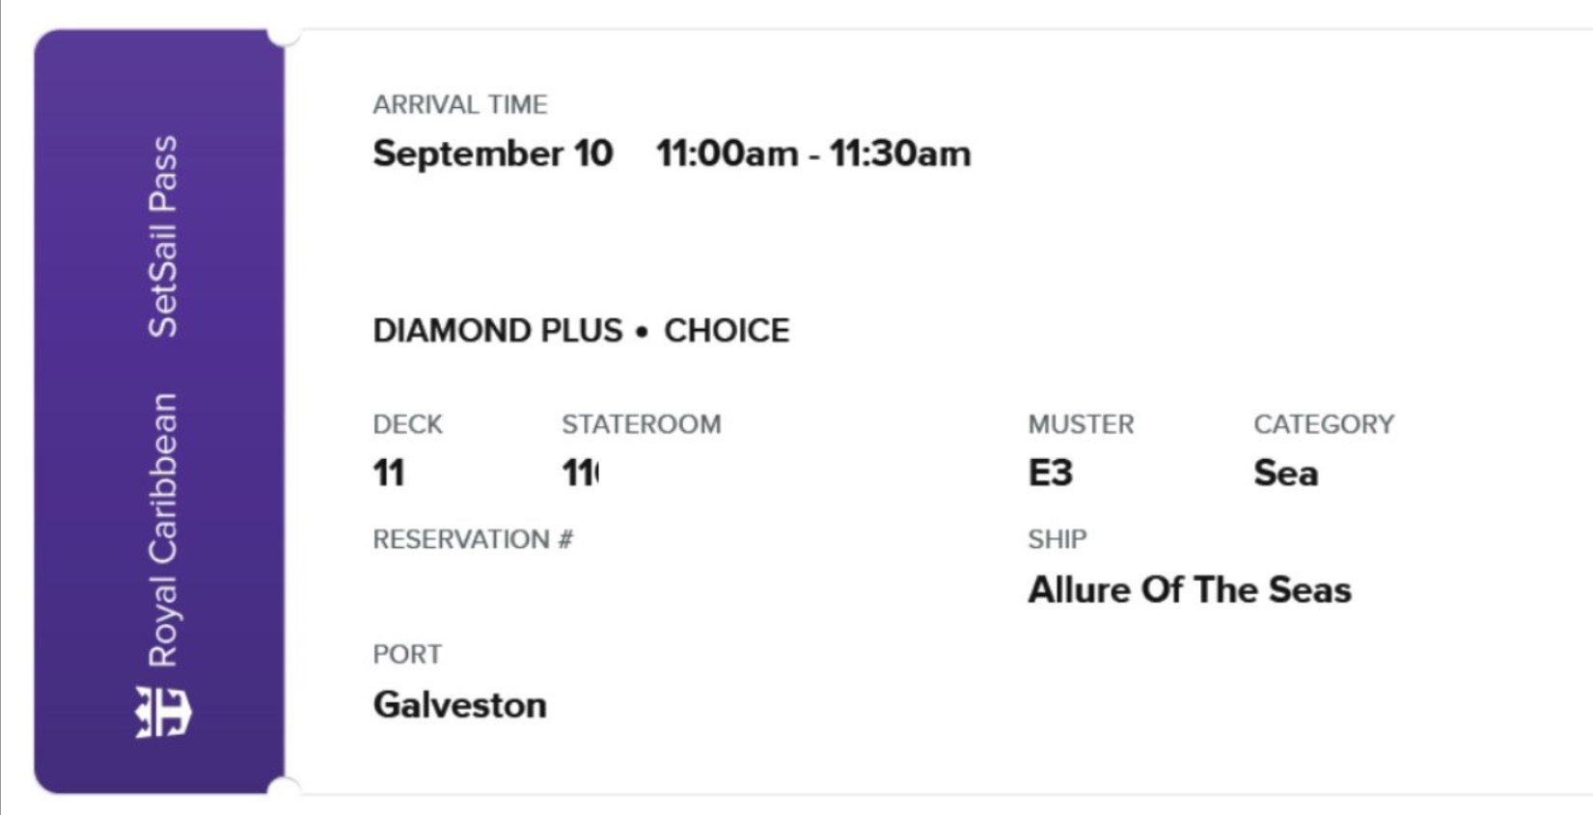Click the CATEGORY heading
Image resolution: width=1593 pixels, height=815 pixels.
click(x=1324, y=424)
